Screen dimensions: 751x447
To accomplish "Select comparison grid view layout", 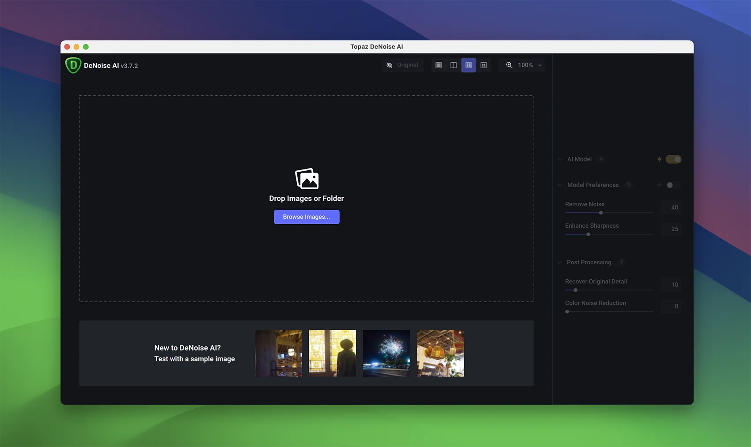I will click(x=484, y=65).
